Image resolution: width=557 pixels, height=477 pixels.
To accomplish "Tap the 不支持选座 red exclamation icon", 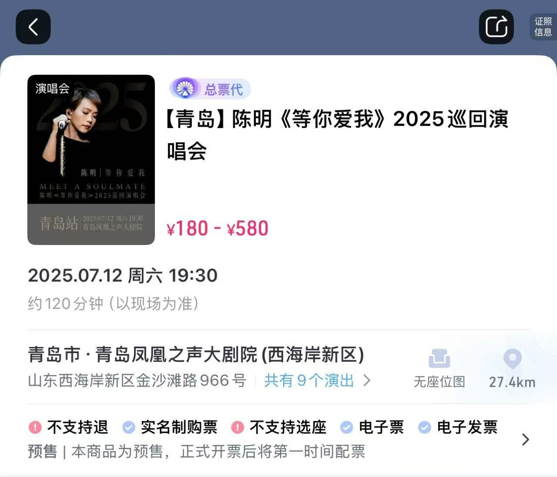I will (x=237, y=427).
